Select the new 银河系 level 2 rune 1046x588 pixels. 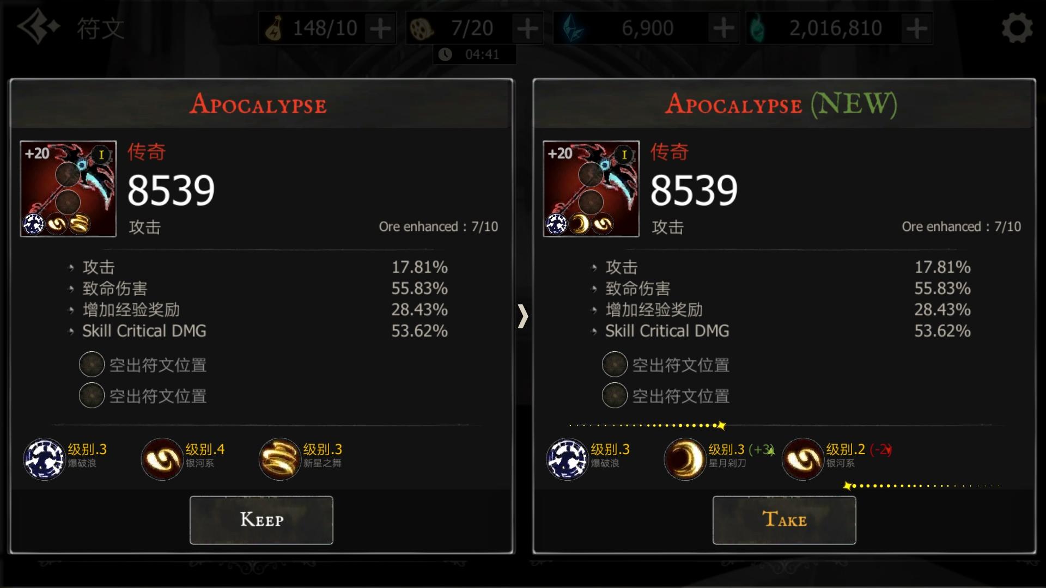[802, 459]
